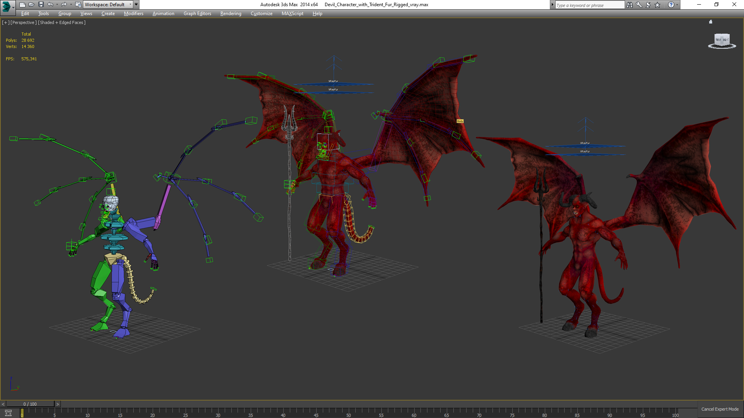Open the Graph Editors menu
Image resolution: width=744 pixels, height=418 pixels.
pyautogui.click(x=197, y=14)
